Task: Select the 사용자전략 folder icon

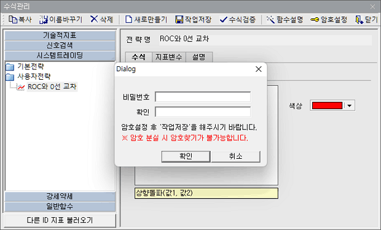Action: [x=10, y=77]
